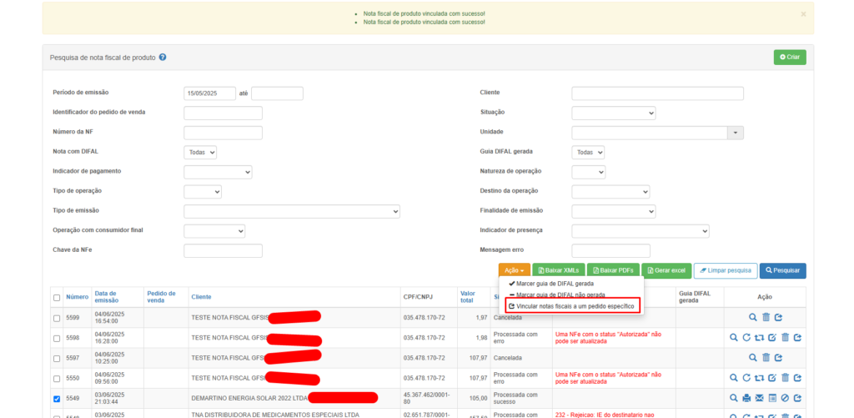
Task: Click the print icon on row 5549
Action: 746,398
